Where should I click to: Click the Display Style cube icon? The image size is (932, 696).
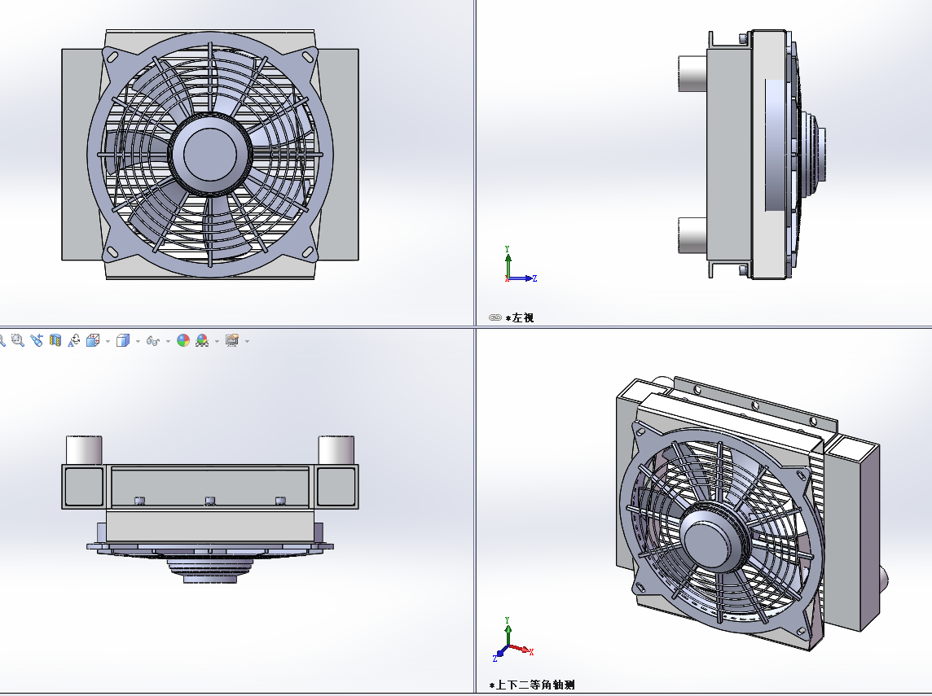[123, 340]
